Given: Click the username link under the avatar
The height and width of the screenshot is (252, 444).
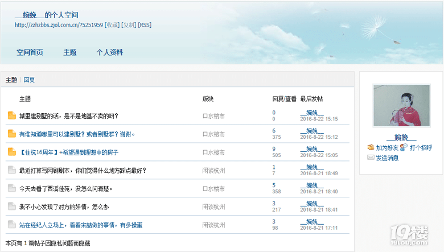Looking at the screenshot, I should tap(401, 138).
